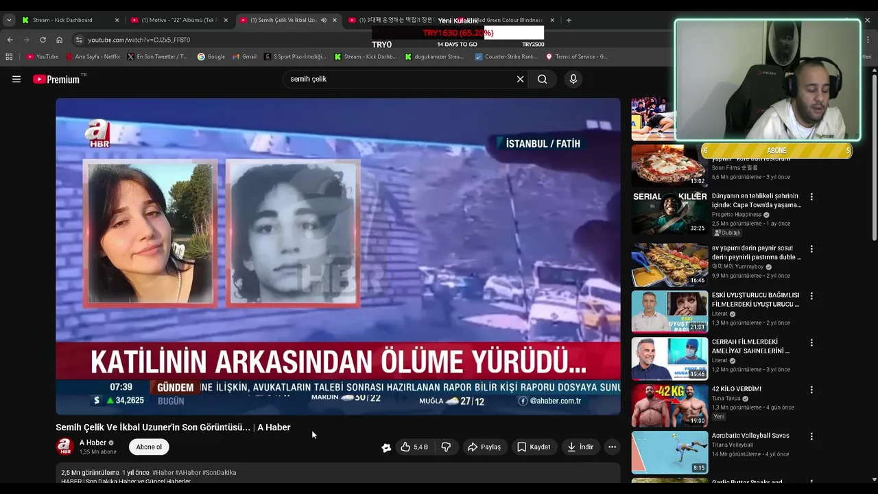Open more actions ellipsis under video
The image size is (878, 494).
[x=612, y=447]
